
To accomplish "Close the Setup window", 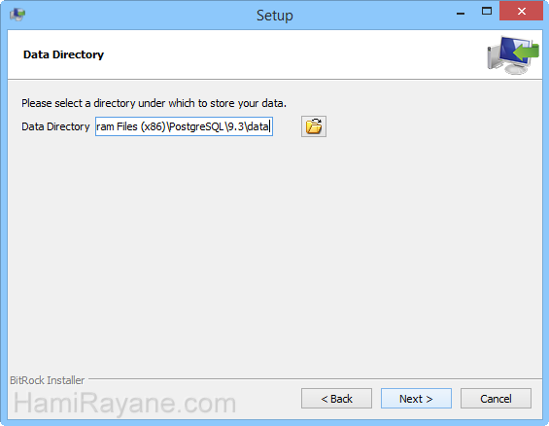I will 522,12.
